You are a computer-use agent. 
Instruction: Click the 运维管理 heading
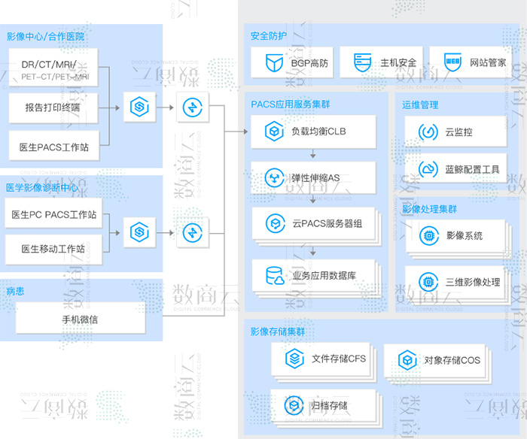tap(420, 105)
